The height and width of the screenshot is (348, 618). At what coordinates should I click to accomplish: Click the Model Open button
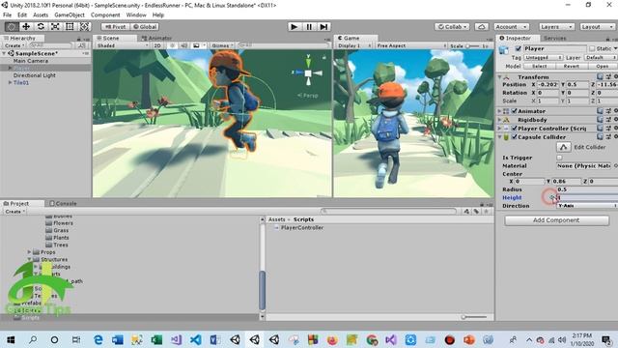pos(602,66)
